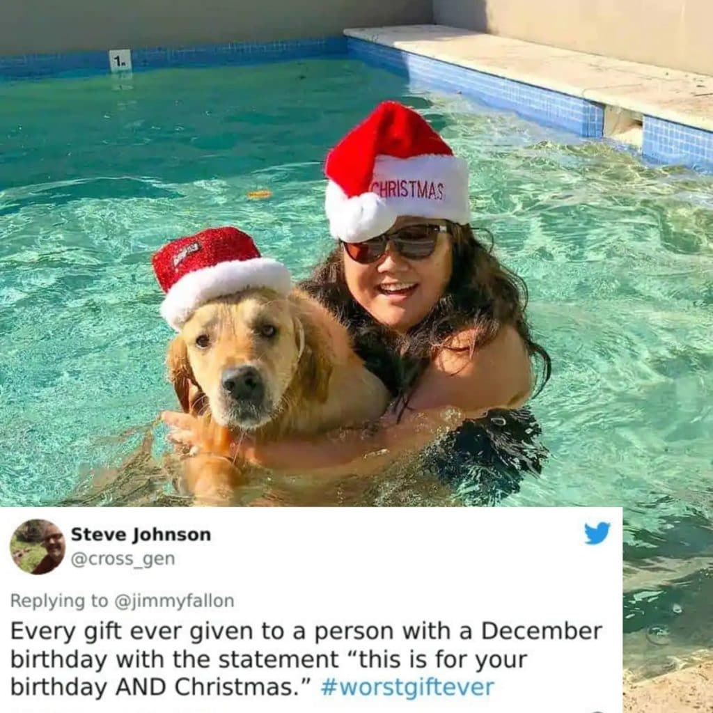Screen dimensions: 713x713
Task: Open the @cross_gen handle
Action: coord(123,558)
